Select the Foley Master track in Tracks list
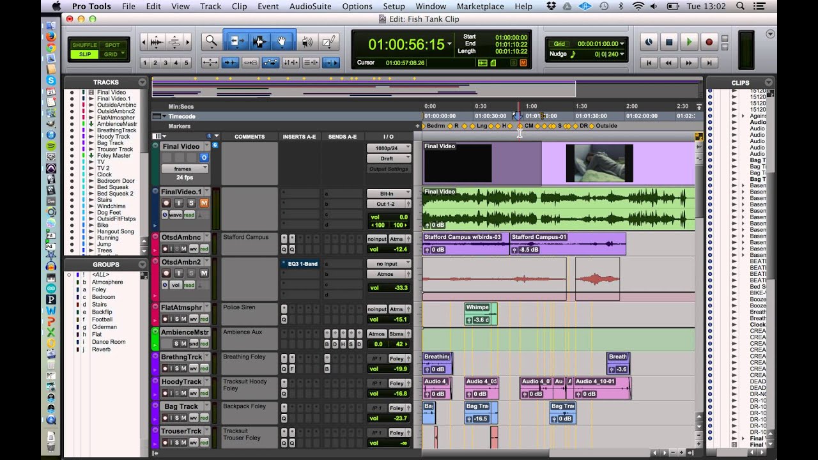818x460 pixels. [x=114, y=156]
